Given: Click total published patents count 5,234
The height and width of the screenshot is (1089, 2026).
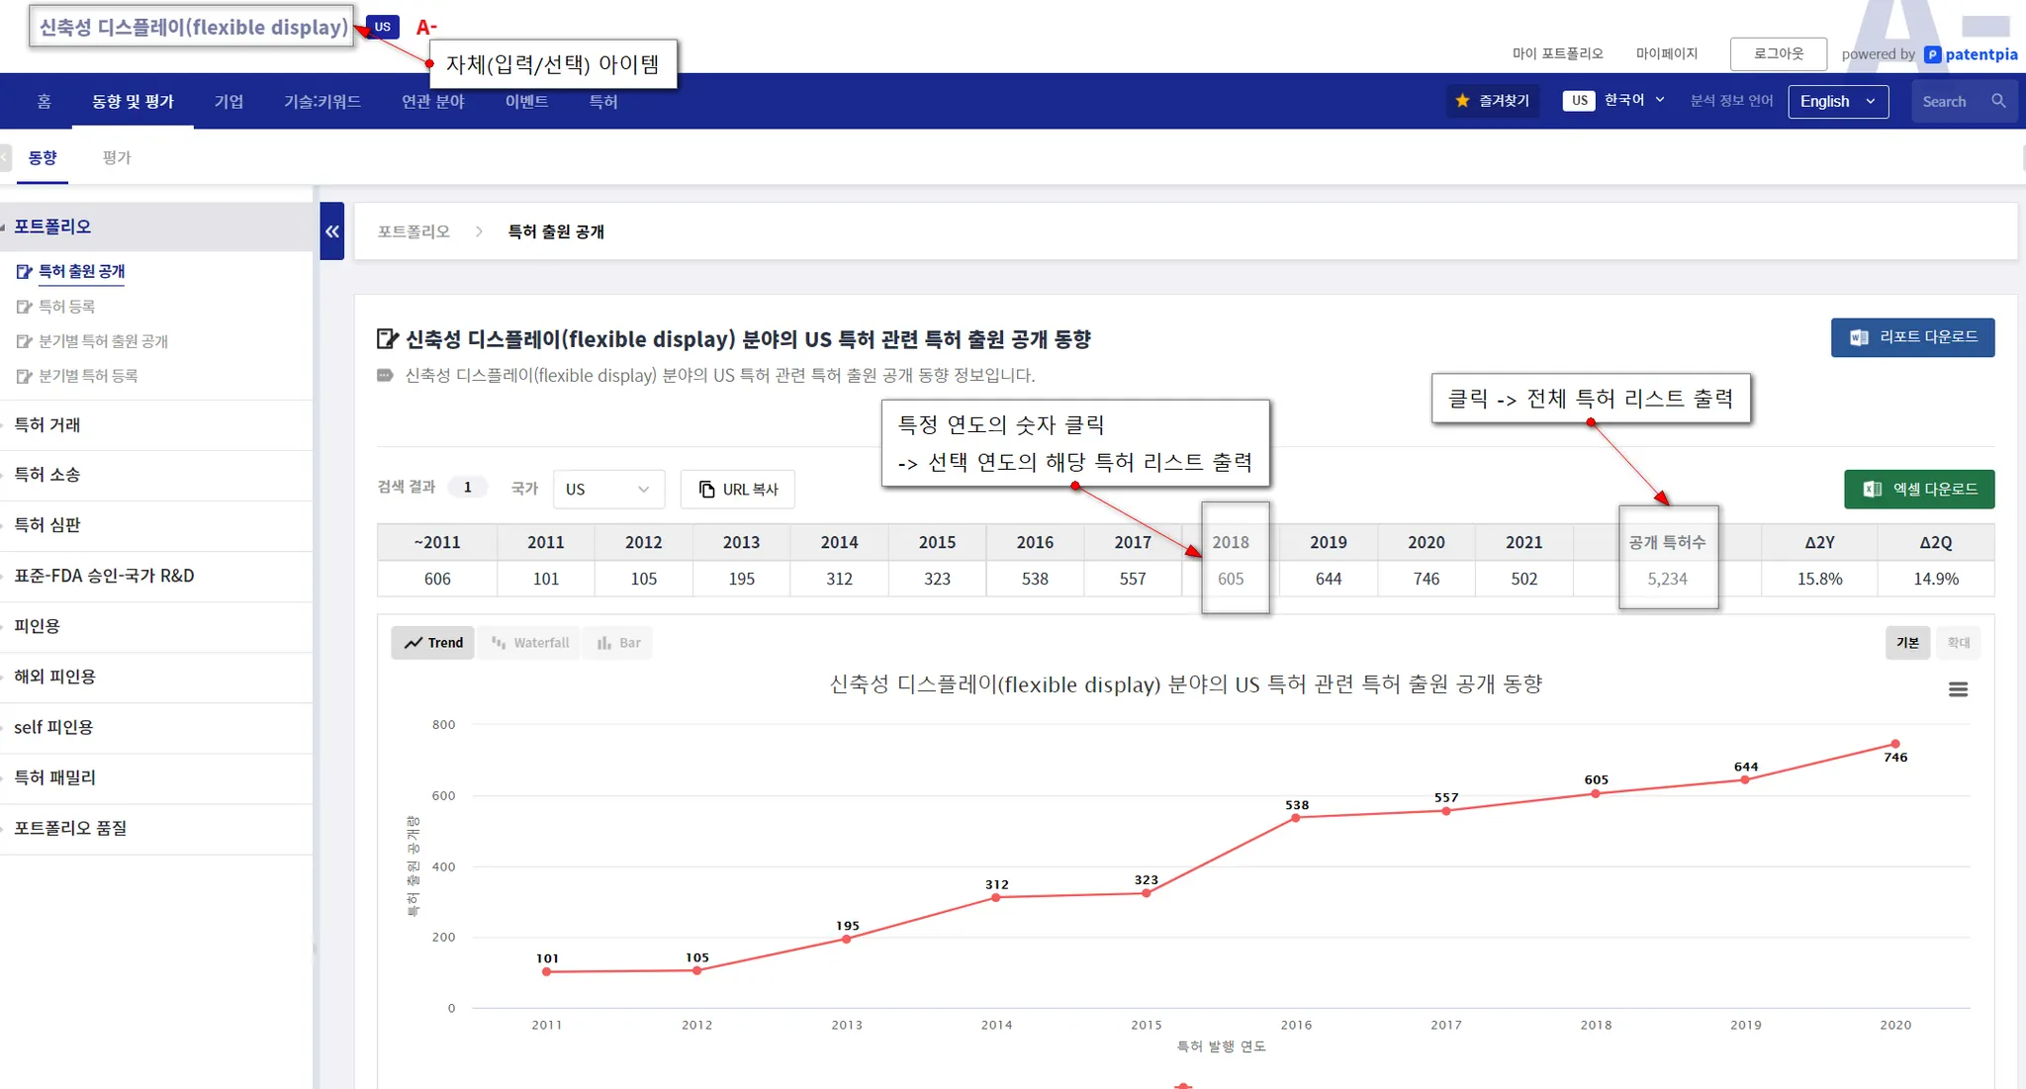Looking at the screenshot, I should tap(1667, 579).
